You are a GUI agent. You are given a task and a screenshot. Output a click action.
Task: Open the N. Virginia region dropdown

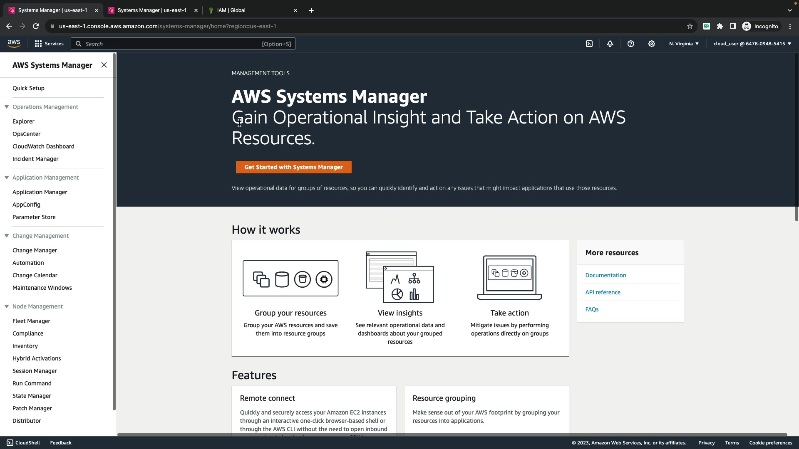click(x=684, y=44)
